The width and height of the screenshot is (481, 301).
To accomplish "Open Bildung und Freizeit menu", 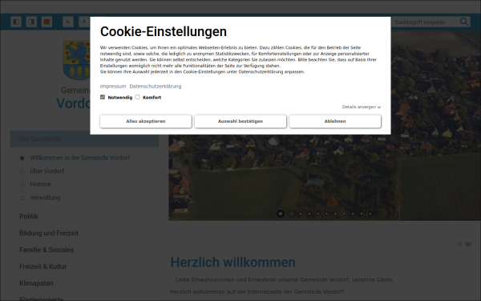I will [x=49, y=233].
